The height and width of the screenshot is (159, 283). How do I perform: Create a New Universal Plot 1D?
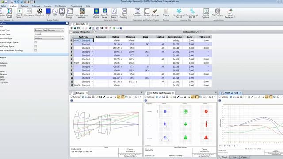[179, 13]
